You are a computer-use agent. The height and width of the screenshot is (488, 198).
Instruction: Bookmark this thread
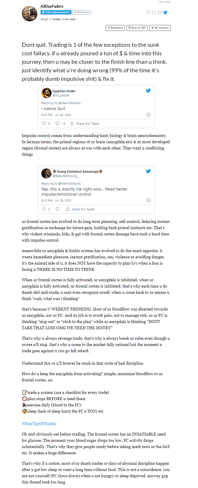point(115,28)
